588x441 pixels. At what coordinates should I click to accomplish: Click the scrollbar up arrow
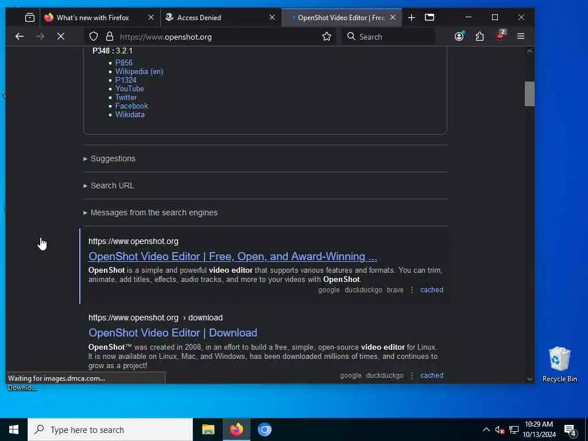[x=529, y=51]
